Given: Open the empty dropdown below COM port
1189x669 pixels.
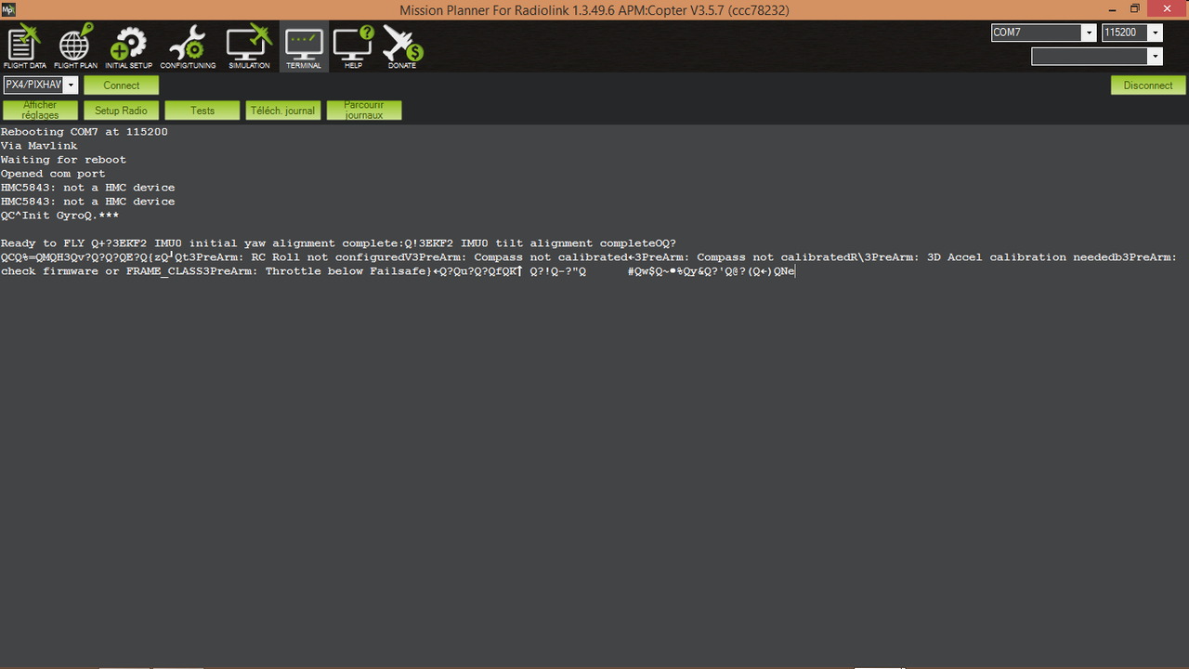Looking at the screenshot, I should tap(1156, 57).
